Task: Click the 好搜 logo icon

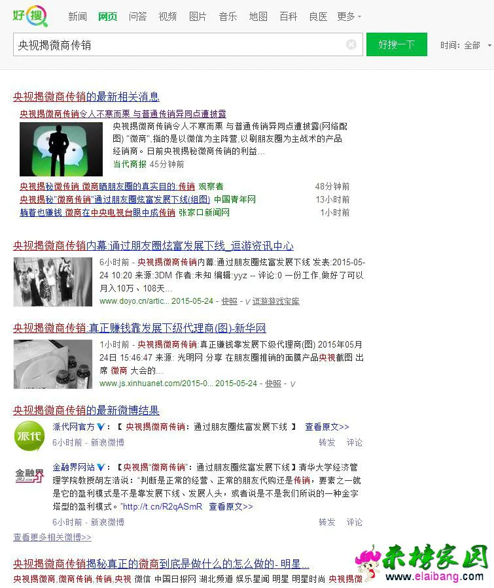Action: point(29,16)
